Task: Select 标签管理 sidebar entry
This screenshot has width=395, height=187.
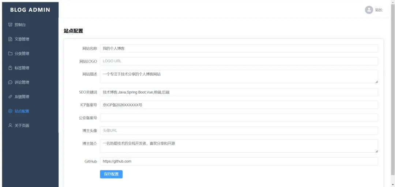Action: pyautogui.click(x=30, y=68)
